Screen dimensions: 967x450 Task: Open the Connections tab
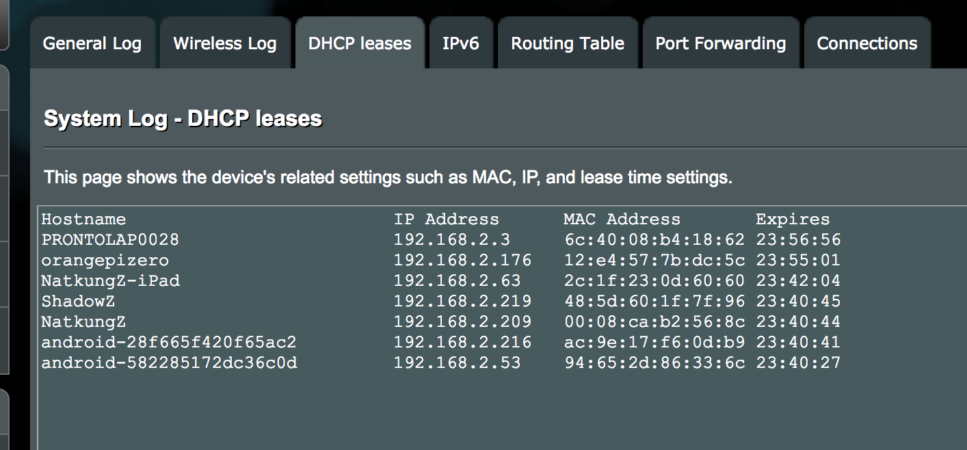[x=867, y=44]
